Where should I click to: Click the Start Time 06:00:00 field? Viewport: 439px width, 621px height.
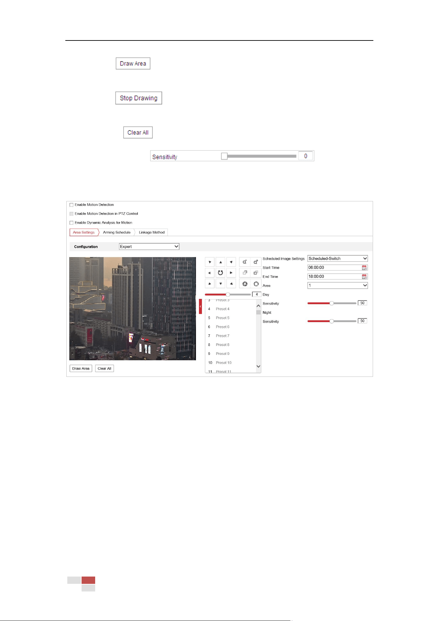tap(338, 267)
